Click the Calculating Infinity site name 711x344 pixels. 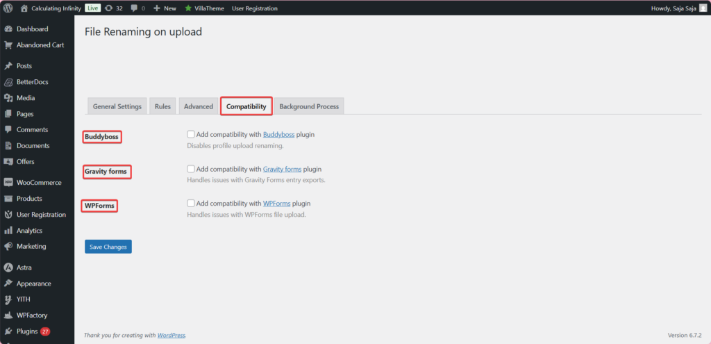tap(56, 8)
